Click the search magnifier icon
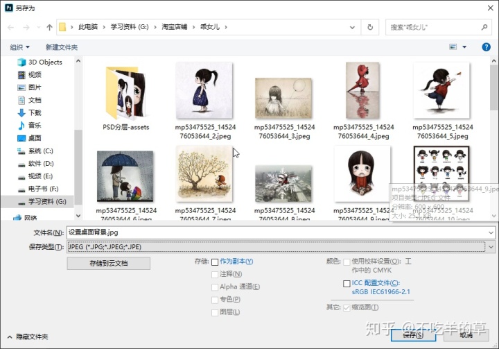The height and width of the screenshot is (349, 499). tap(484, 28)
